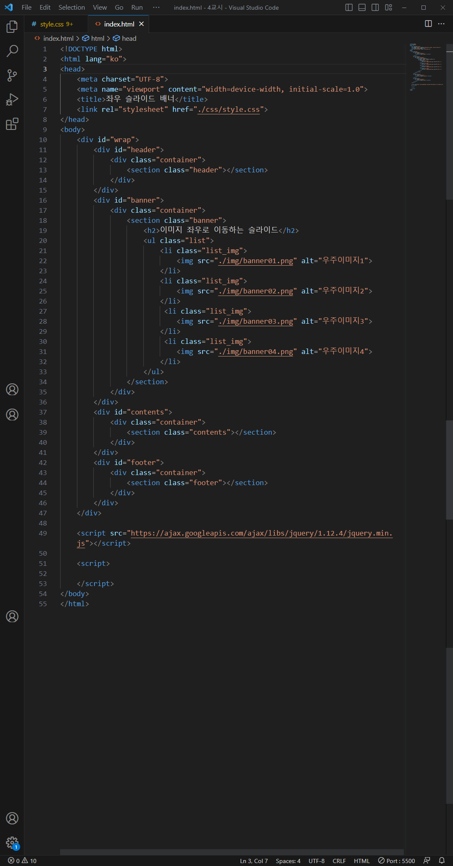The height and width of the screenshot is (866, 453).
Task: Follow the ./img/banner04.png link
Action: (255, 352)
